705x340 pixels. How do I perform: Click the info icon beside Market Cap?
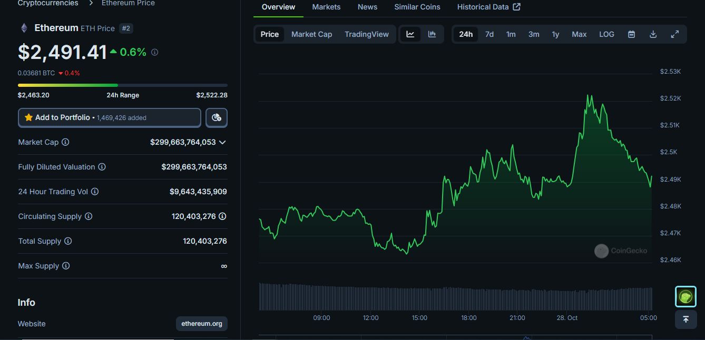click(65, 142)
